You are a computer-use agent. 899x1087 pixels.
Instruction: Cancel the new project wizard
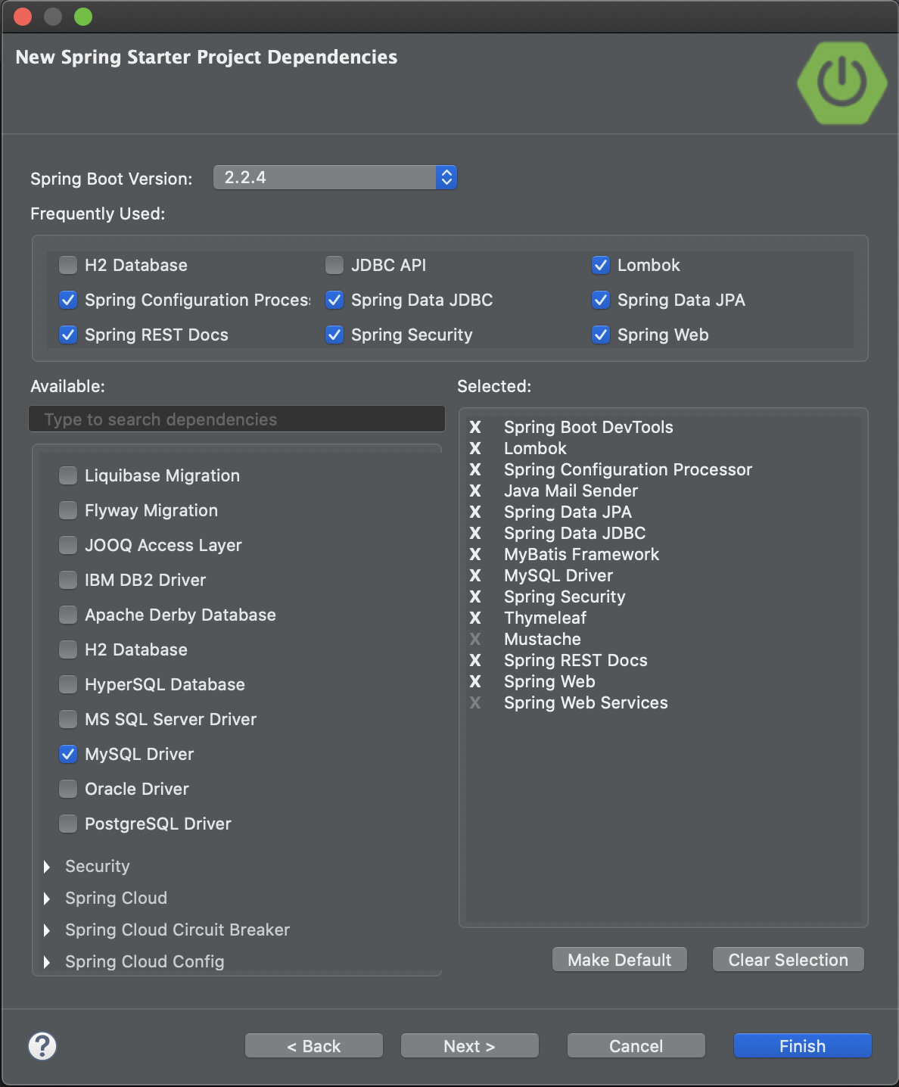pos(636,1046)
